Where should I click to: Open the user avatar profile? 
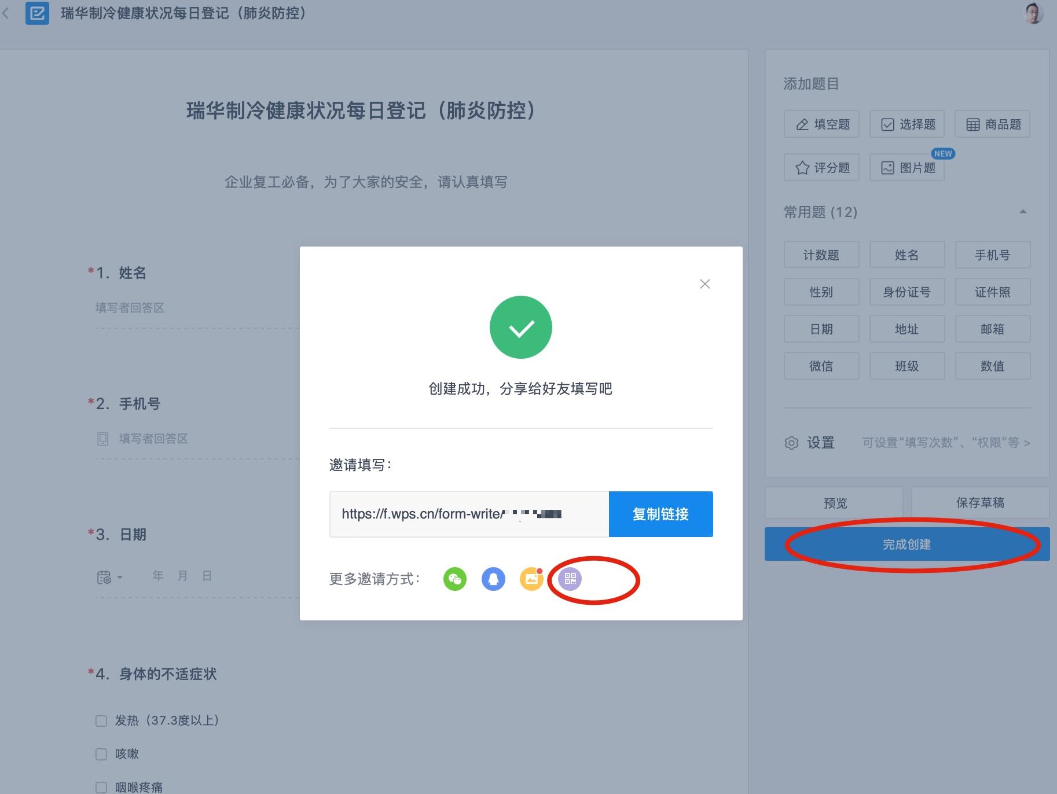1034,13
